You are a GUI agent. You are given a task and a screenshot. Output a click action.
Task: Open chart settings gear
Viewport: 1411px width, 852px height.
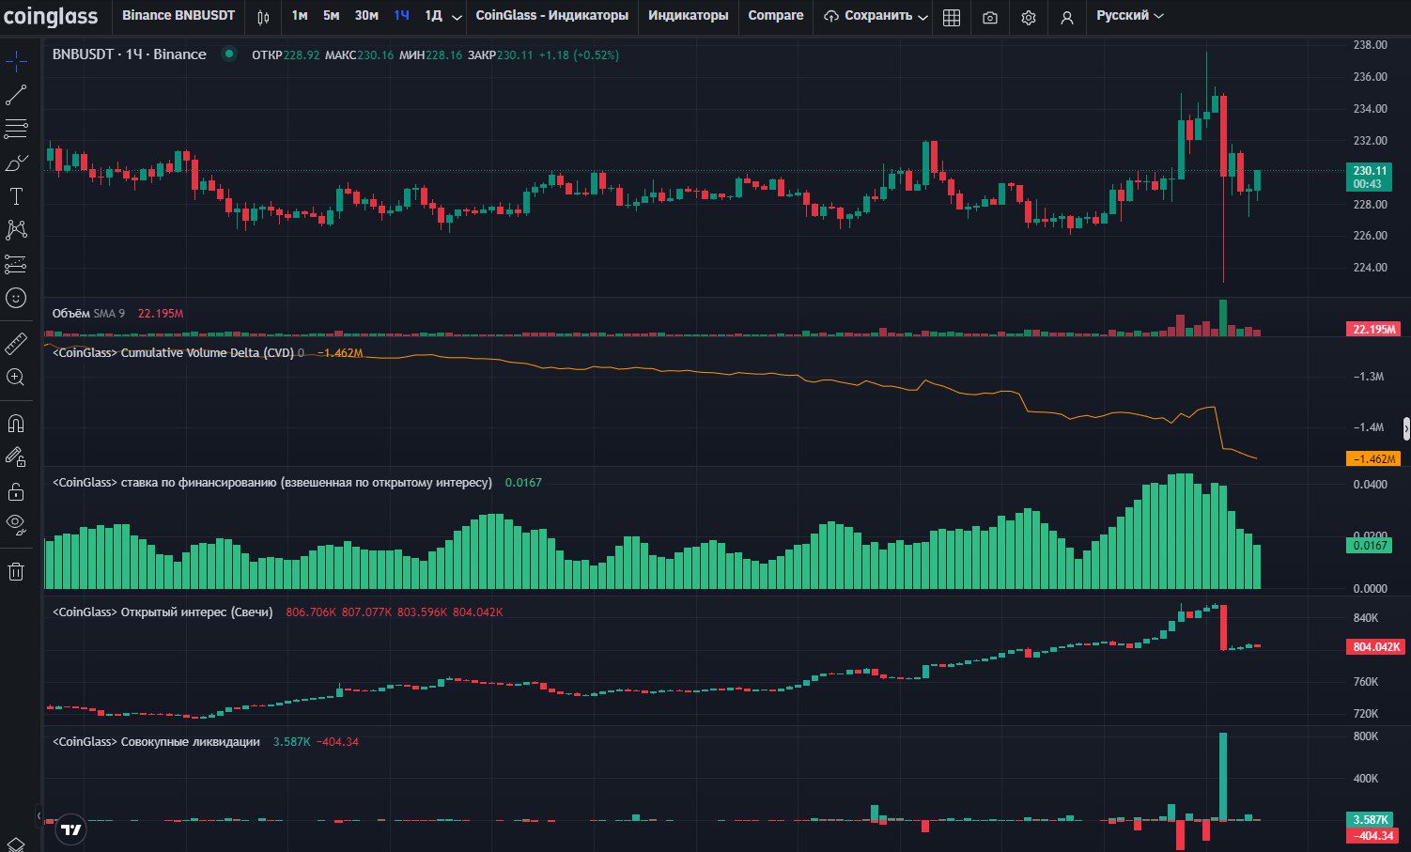(x=1029, y=17)
